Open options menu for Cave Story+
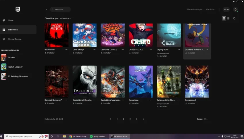Viewport: 244px width, 139px height. click(95, 50)
